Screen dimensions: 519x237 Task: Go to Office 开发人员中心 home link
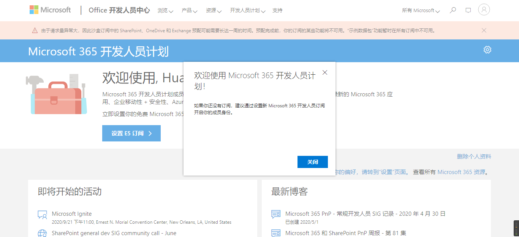(119, 10)
